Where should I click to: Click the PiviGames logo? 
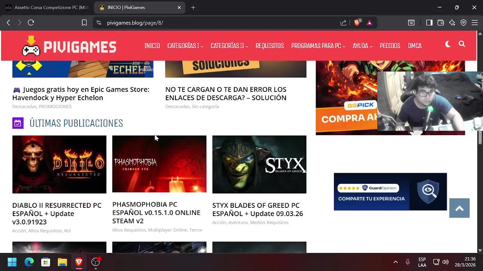tap(69, 46)
